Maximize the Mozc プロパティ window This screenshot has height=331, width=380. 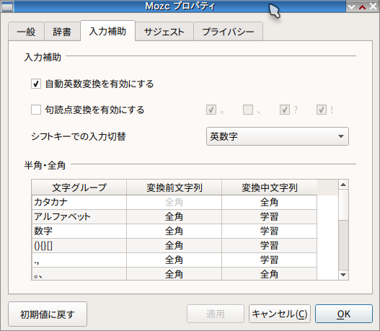(362, 6)
